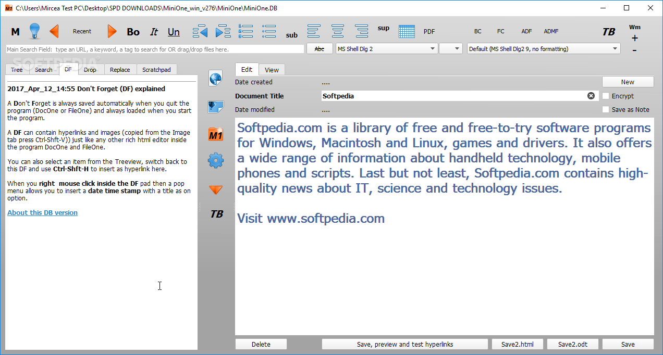
Task: Click the ADF toolbar button
Action: (x=527, y=31)
